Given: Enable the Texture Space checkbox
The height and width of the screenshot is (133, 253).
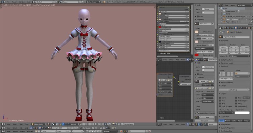Looking at the screenshot, I should click(x=236, y=101).
